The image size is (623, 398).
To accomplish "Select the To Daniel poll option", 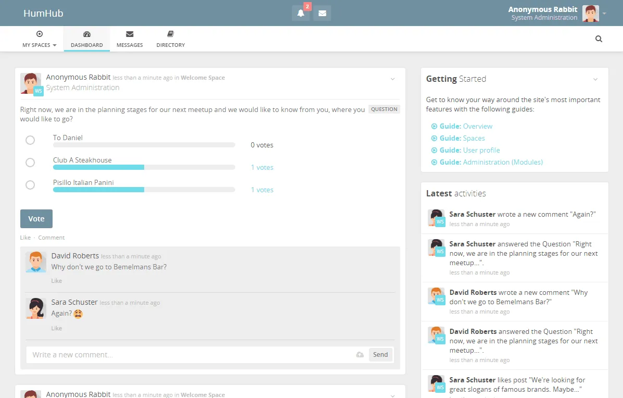I will click(30, 140).
